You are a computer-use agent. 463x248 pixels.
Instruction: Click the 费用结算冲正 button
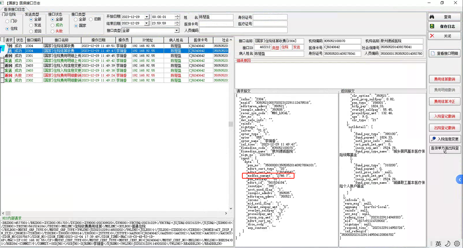445,102
